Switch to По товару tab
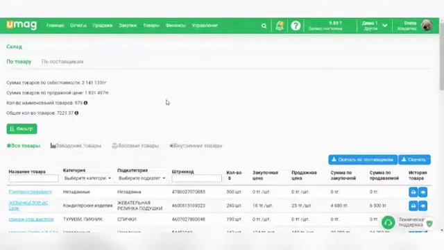The width and height of the screenshot is (444, 250). pos(19,62)
